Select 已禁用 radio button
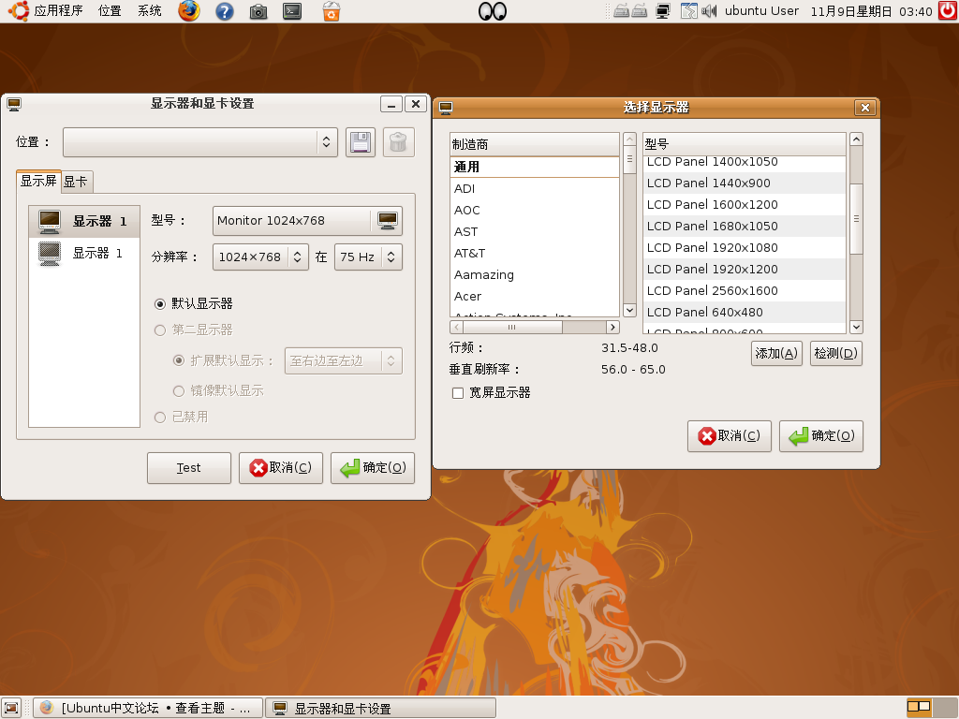959x719 pixels. 160,417
